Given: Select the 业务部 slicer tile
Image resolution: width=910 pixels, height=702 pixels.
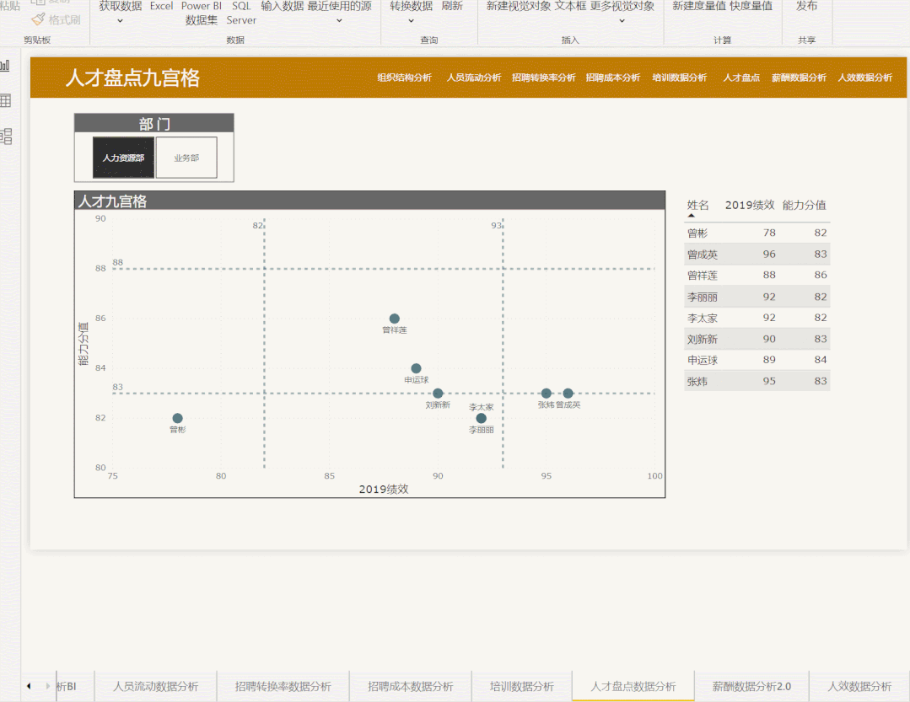Looking at the screenshot, I should tap(186, 158).
